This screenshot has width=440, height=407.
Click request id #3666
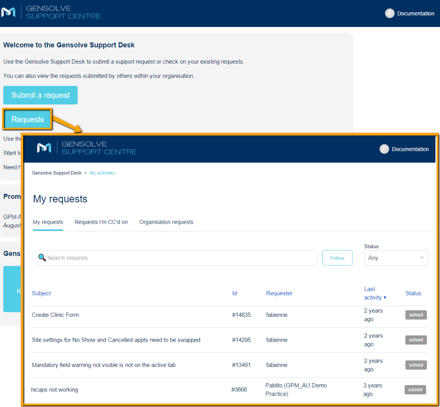coord(239,390)
